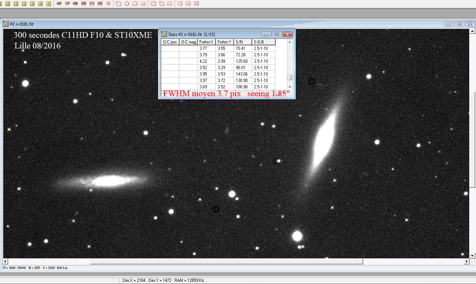Image resolution: width=476 pixels, height=284 pixels.
Task: Click the 3x3 grid layout icon
Action: [x=196, y=3]
